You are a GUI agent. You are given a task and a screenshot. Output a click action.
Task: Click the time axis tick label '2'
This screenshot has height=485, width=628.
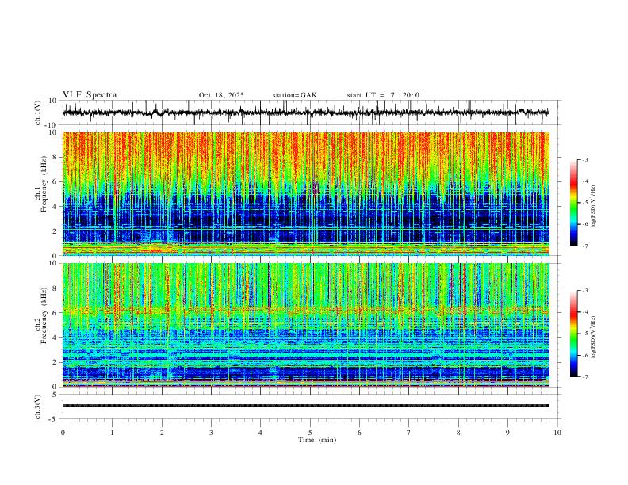[x=162, y=433]
